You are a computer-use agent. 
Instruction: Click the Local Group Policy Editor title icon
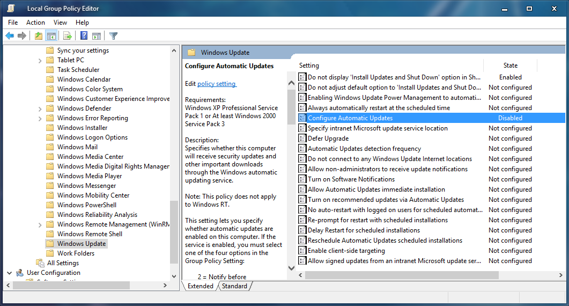point(11,9)
